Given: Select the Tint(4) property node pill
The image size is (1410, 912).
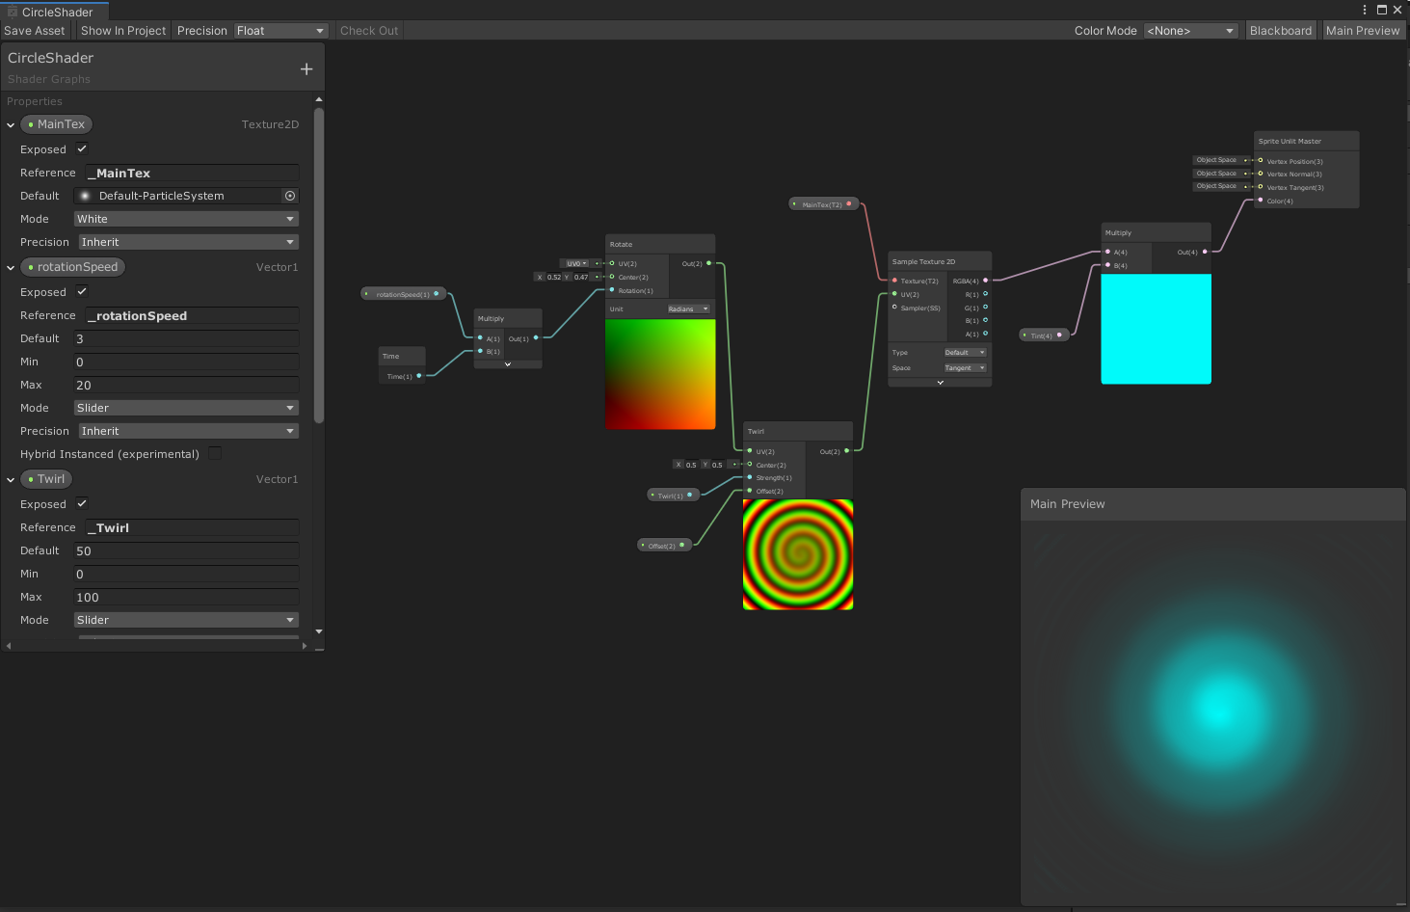Looking at the screenshot, I should click(1043, 335).
